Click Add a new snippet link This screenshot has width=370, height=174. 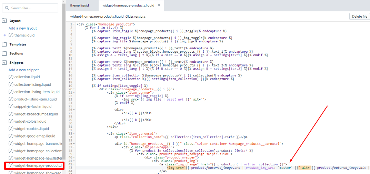pyautogui.click(x=23, y=70)
